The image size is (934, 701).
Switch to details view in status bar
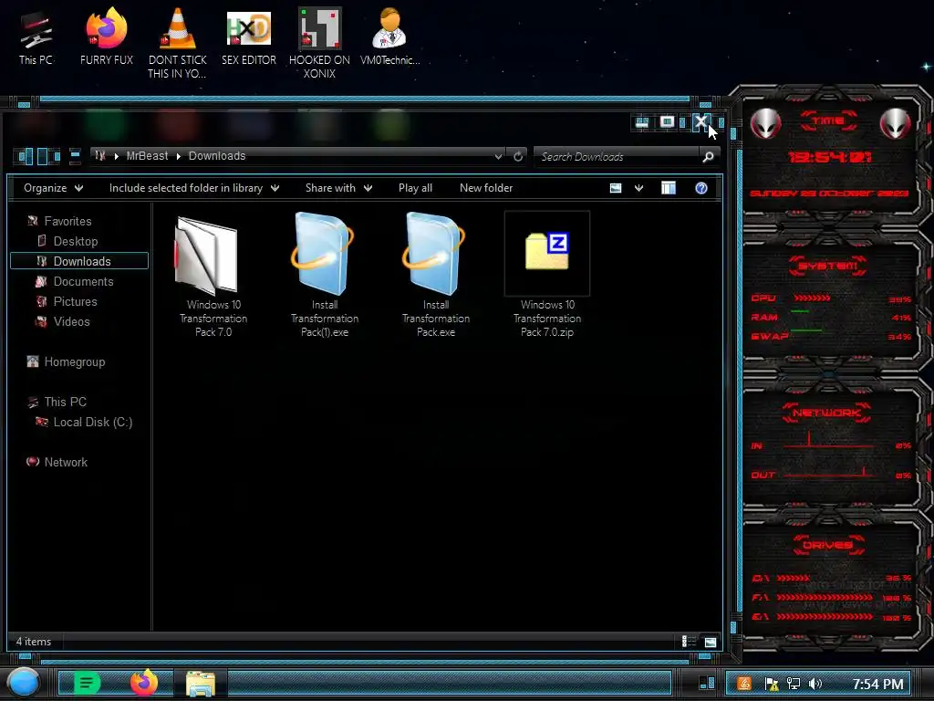click(689, 642)
